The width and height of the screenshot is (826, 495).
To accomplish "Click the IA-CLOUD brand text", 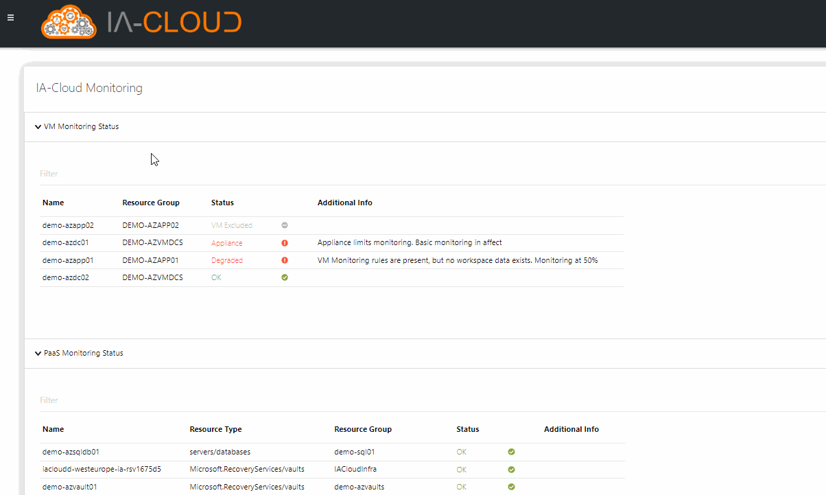I will pos(174,22).
